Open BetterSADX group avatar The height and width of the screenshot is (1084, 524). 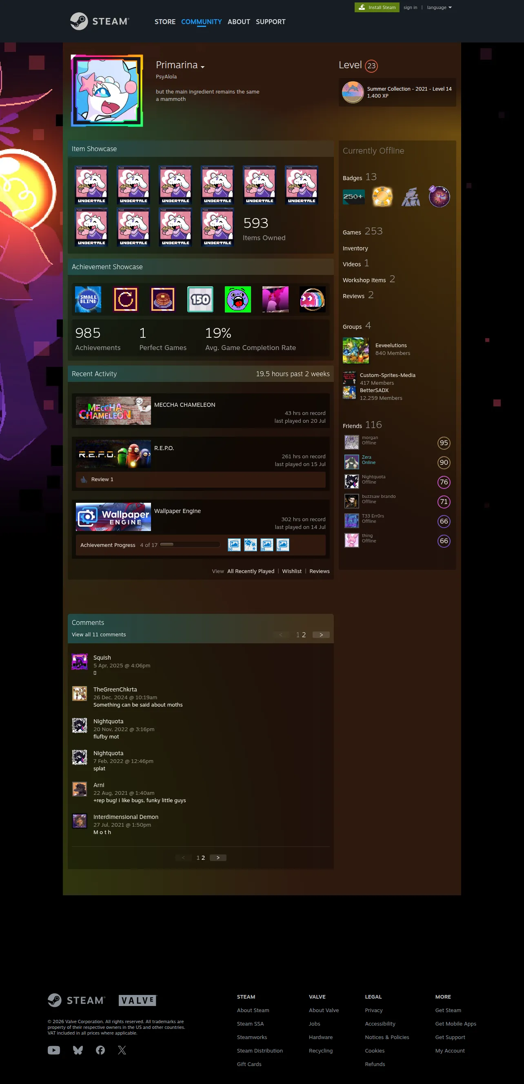coord(349,393)
